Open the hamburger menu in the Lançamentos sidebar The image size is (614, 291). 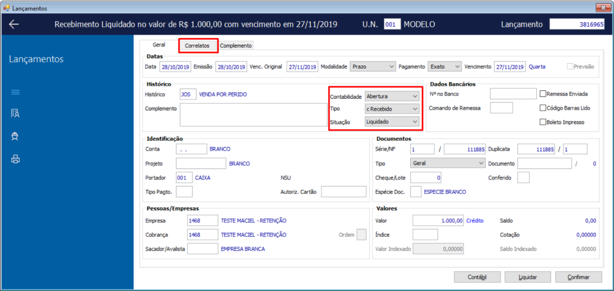click(16, 93)
